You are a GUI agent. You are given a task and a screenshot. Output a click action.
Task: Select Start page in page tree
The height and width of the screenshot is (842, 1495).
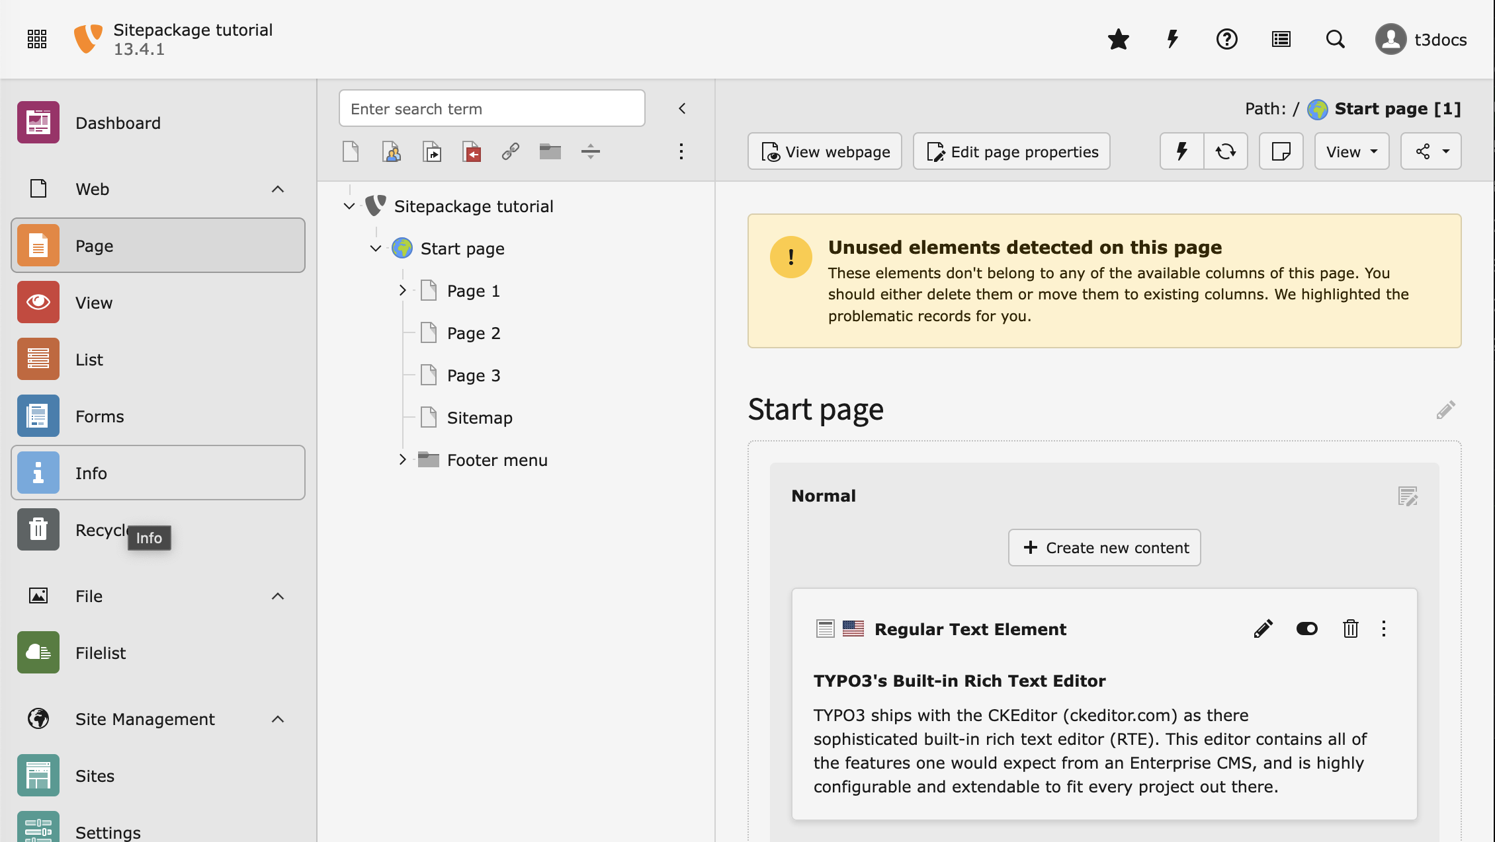point(462,249)
